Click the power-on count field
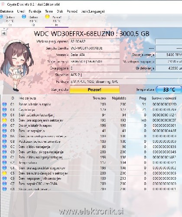This screenshot has height=217, width=182. pyautogui.click(x=169, y=62)
